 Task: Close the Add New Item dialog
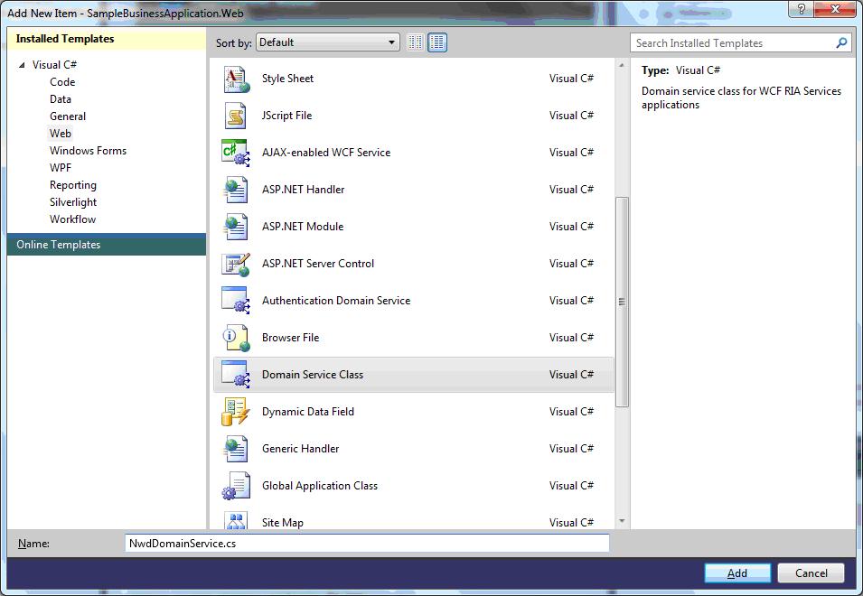click(x=835, y=9)
